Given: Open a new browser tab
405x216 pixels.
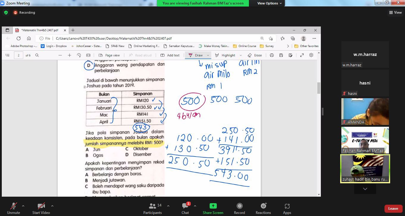Looking at the screenshot, I should click(x=73, y=30).
